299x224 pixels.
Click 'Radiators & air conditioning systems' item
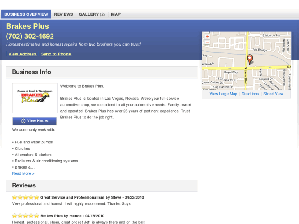point(46,161)
